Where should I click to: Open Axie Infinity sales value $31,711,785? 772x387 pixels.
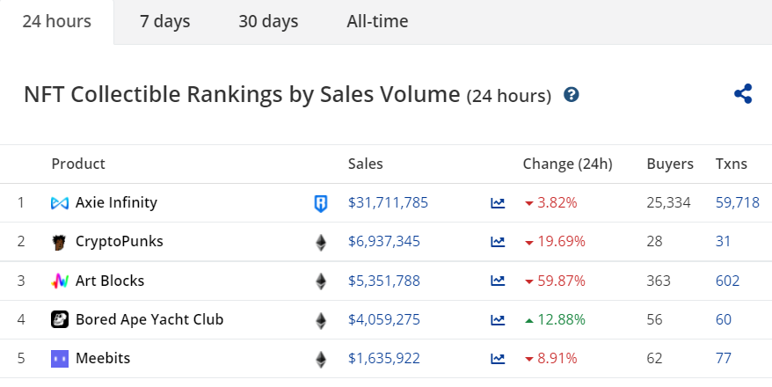coord(388,203)
